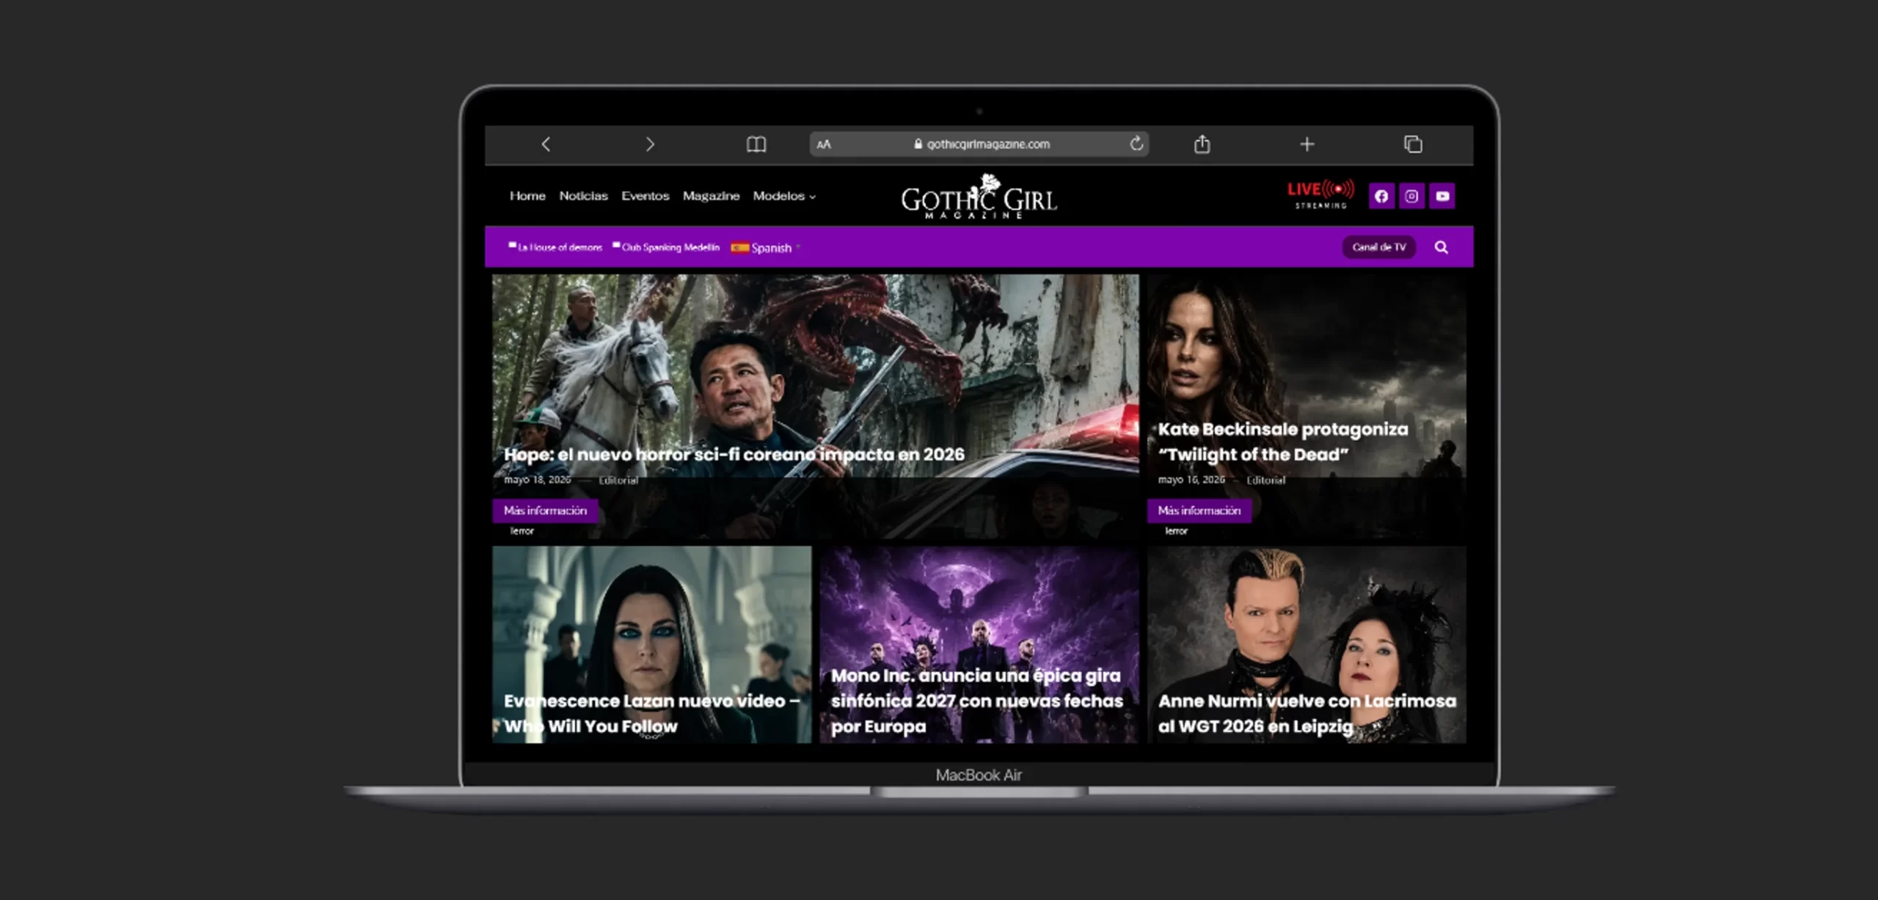Click the gothicgirlmagazine.com address bar

coord(979,144)
